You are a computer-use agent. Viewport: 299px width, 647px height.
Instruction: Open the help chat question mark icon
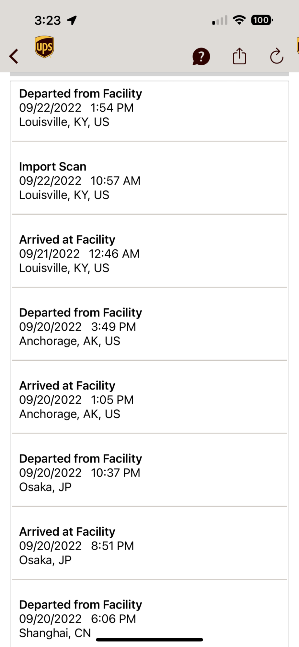tap(201, 56)
